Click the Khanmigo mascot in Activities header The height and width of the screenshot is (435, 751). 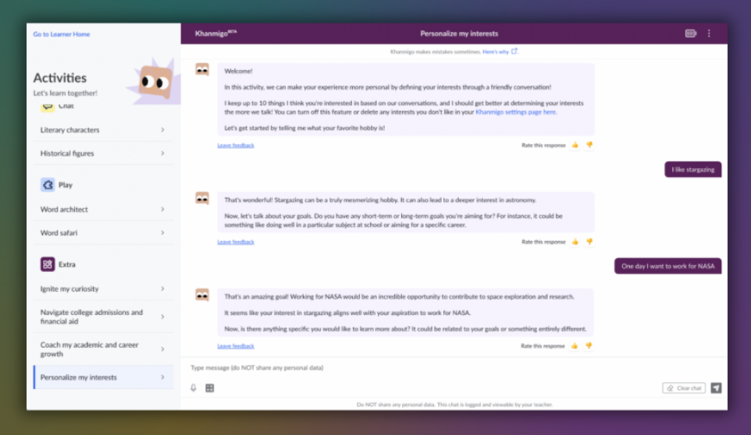coord(155,81)
